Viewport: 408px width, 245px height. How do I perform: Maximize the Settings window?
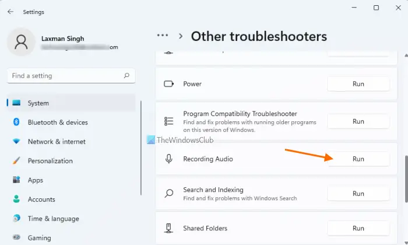(376, 8)
